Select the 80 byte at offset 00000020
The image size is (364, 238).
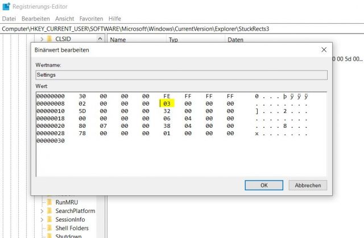[x=82, y=126]
